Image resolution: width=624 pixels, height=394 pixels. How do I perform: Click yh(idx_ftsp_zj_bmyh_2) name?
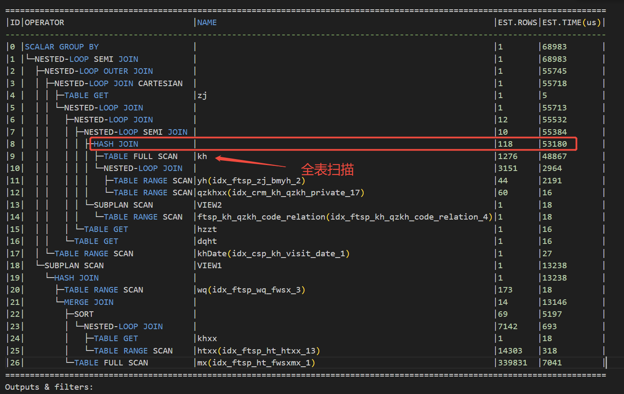pos(251,181)
